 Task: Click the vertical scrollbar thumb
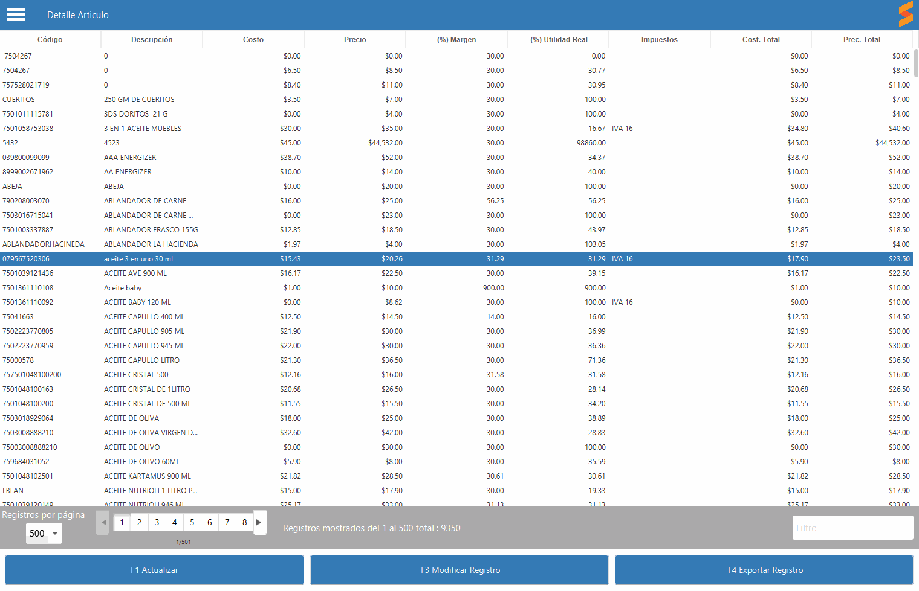[916, 63]
